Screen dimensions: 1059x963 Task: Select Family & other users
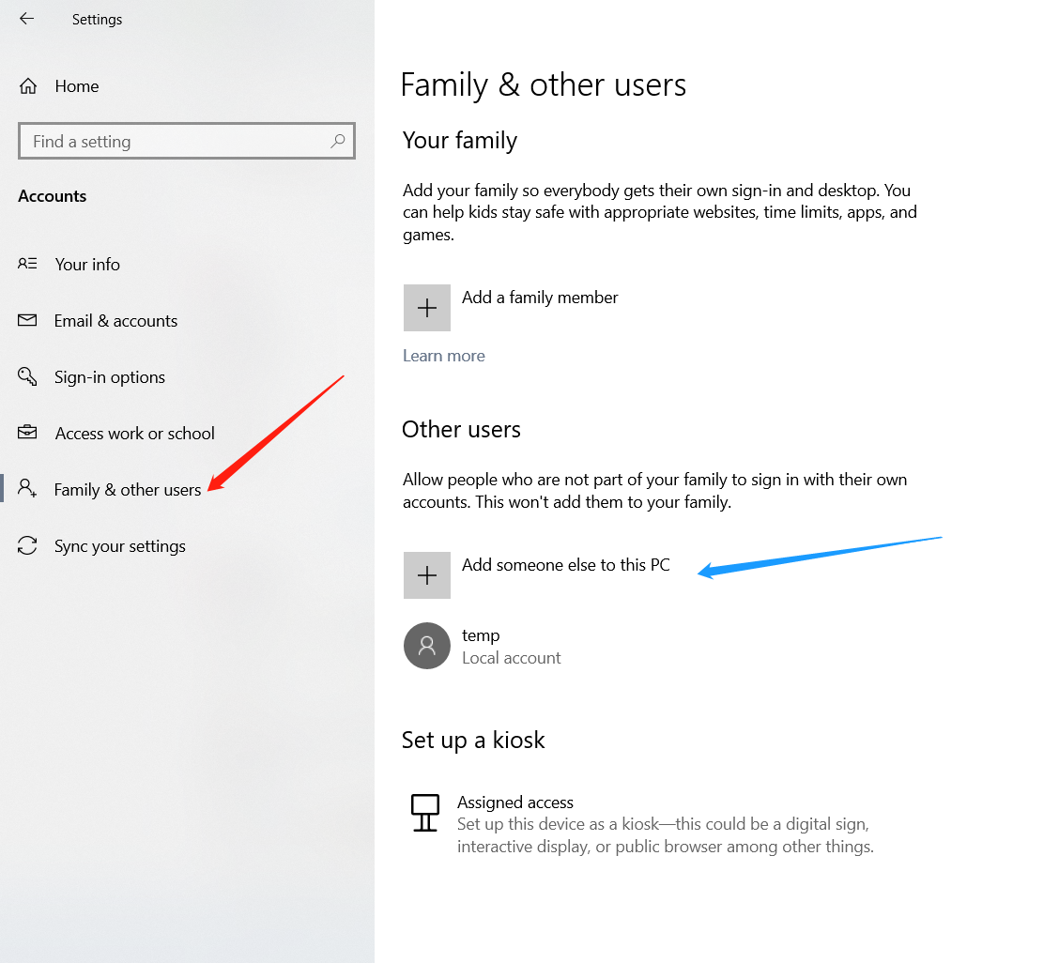(128, 490)
